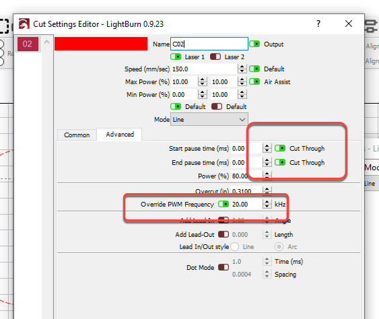Enable the Add Lead-Out switch
This screenshot has height=319, width=379.
coord(223,234)
